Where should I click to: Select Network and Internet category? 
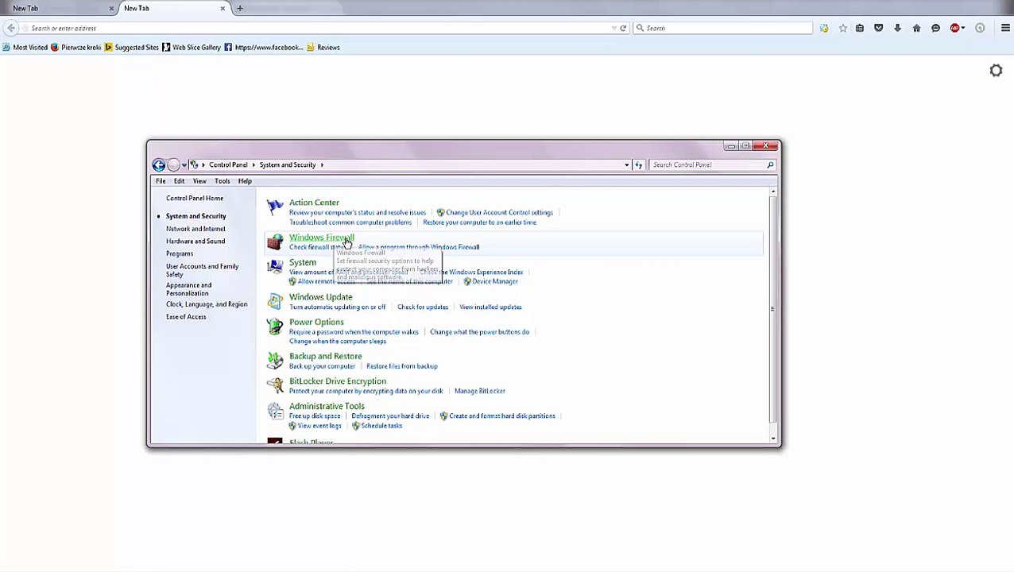[x=195, y=229]
